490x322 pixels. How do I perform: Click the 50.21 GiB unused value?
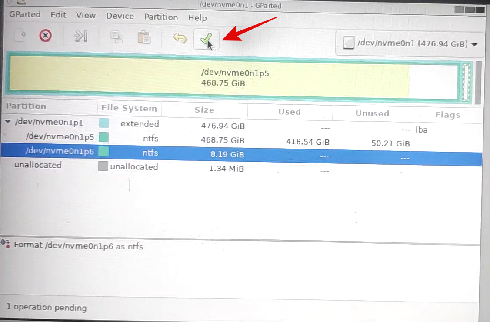390,143
